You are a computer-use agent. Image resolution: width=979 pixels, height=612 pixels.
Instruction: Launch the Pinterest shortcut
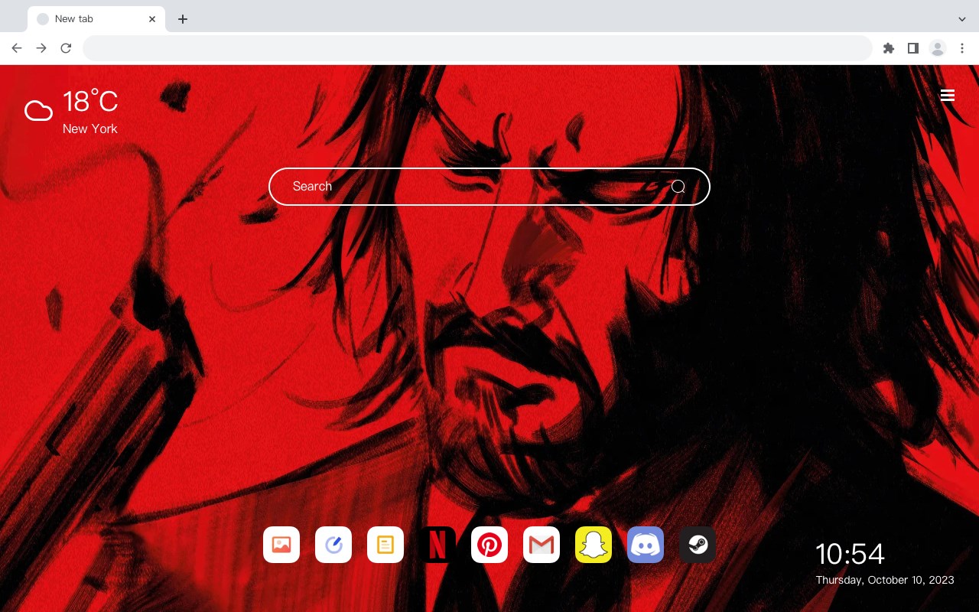click(489, 545)
